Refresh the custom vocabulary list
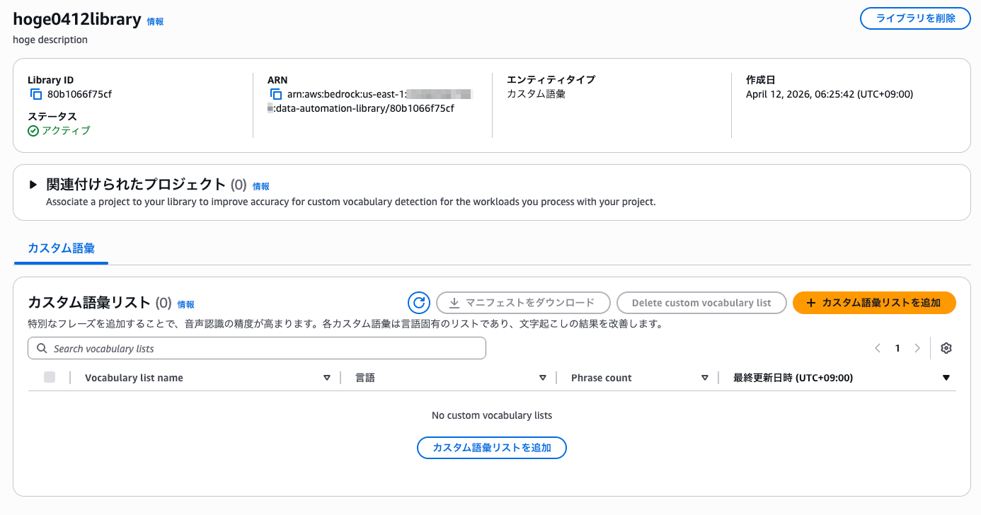 click(x=419, y=302)
